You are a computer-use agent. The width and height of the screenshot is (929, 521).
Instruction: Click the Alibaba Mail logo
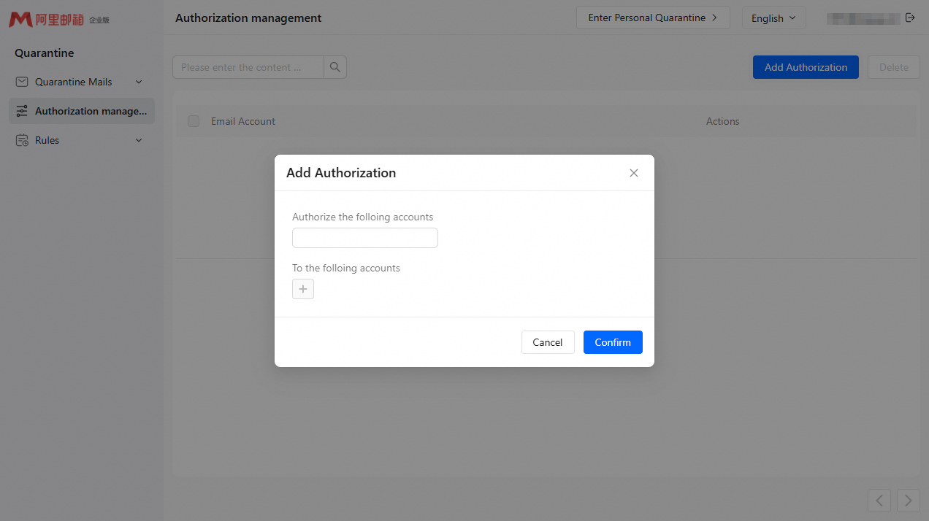pos(59,20)
